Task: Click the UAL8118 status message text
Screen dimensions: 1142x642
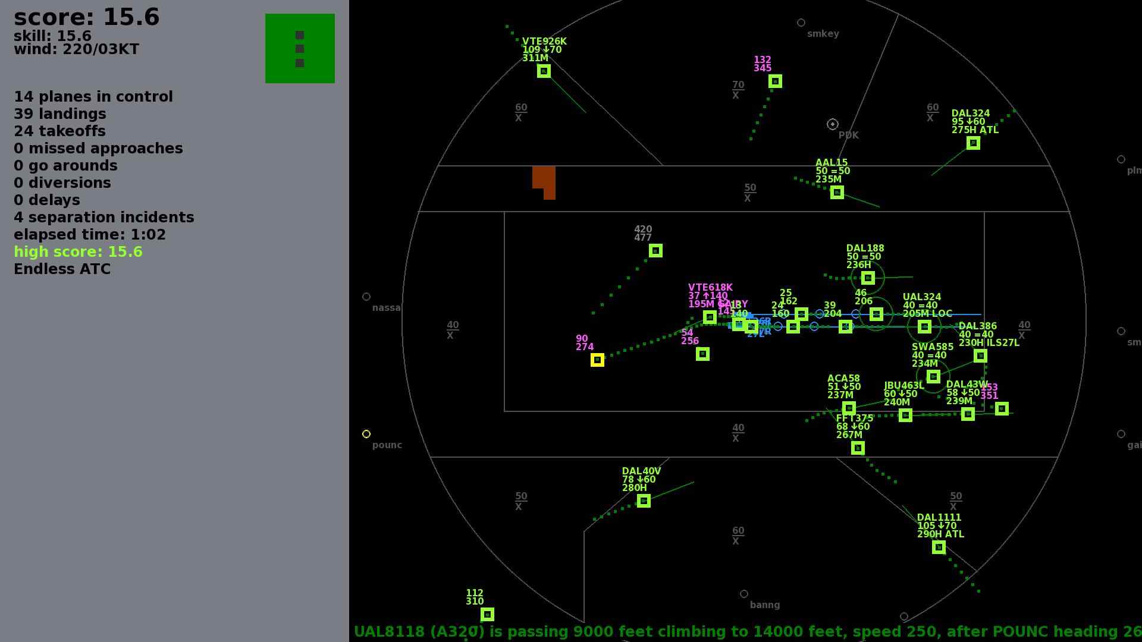Action: [x=746, y=632]
